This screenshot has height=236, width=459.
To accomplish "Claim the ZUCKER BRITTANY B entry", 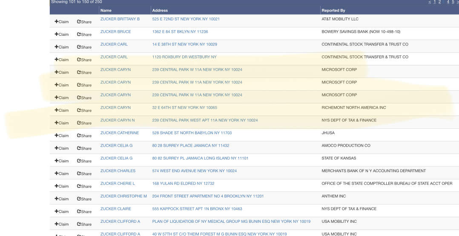I will click(62, 22).
